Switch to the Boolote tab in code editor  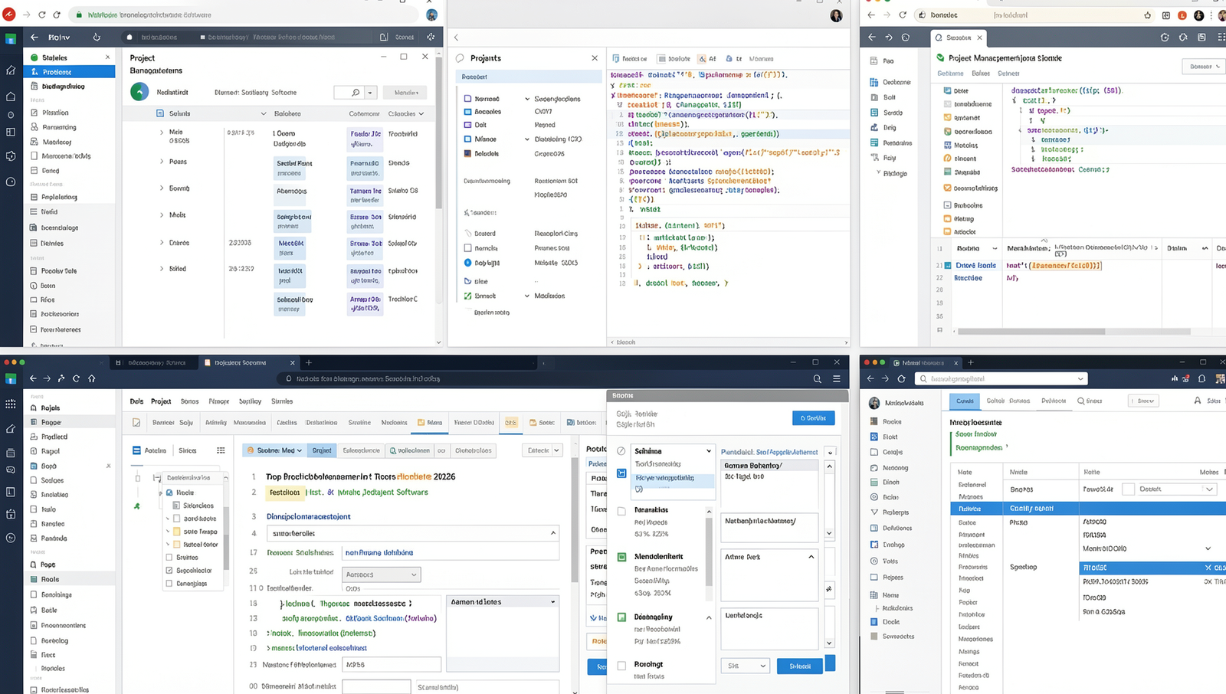click(x=674, y=59)
